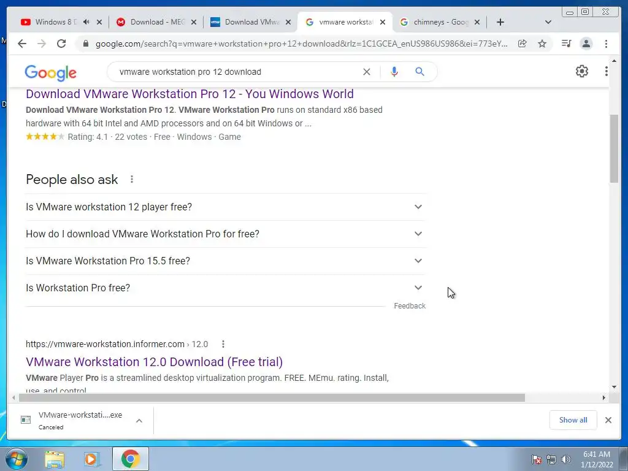Click the vertical scrollbar thumb

(x=614, y=148)
